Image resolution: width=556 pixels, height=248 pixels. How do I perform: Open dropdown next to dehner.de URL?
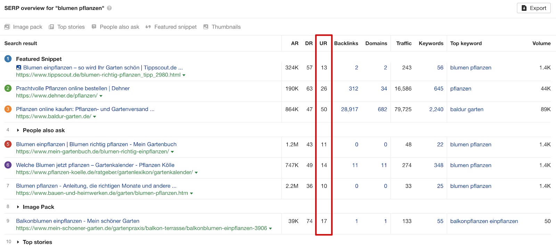click(x=101, y=96)
